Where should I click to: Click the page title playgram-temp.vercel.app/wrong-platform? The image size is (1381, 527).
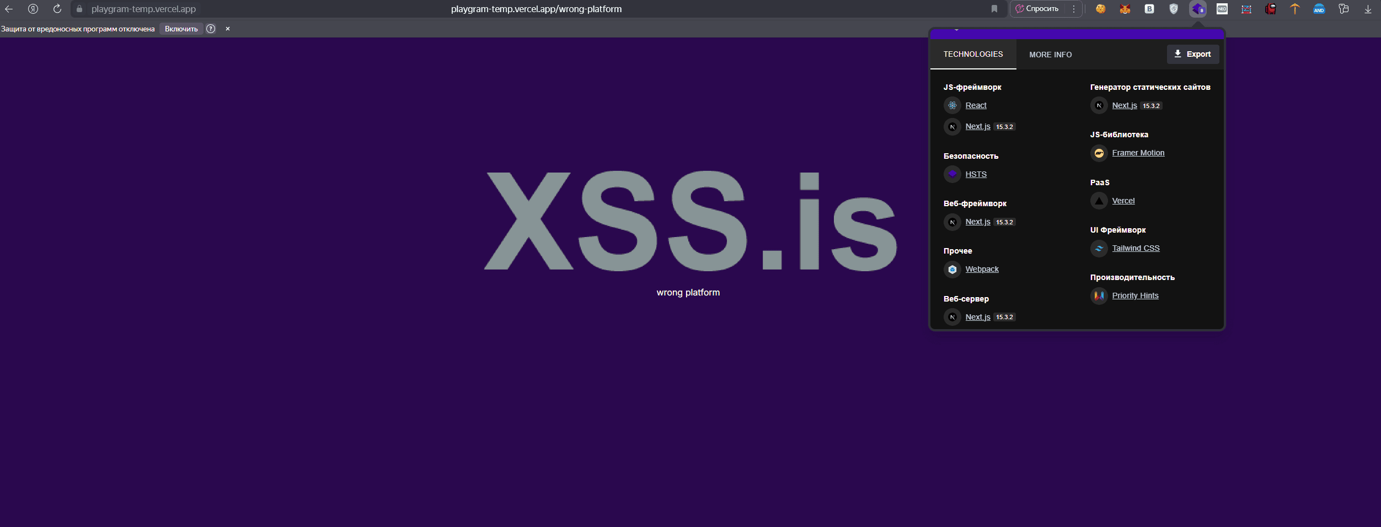tap(536, 9)
